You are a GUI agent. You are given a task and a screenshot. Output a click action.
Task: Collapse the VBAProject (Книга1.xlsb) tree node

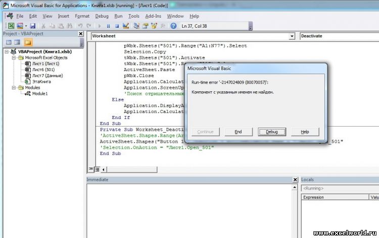[x=6, y=51]
